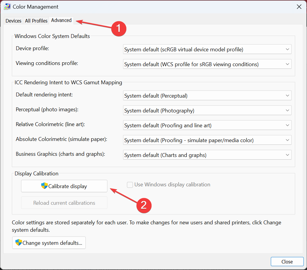Switch to the Devices tab

(x=13, y=21)
